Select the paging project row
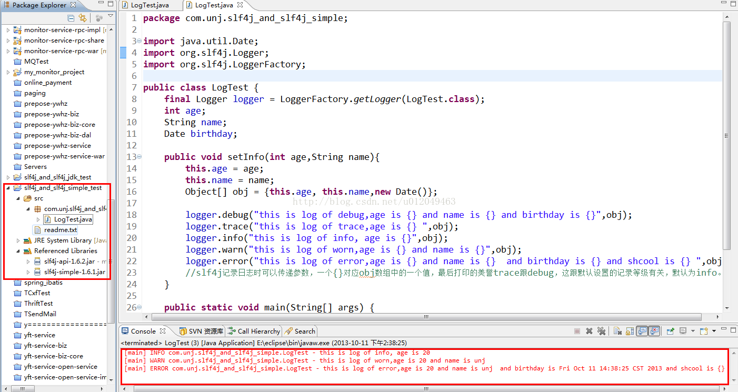The height and width of the screenshot is (392, 738). [x=35, y=93]
